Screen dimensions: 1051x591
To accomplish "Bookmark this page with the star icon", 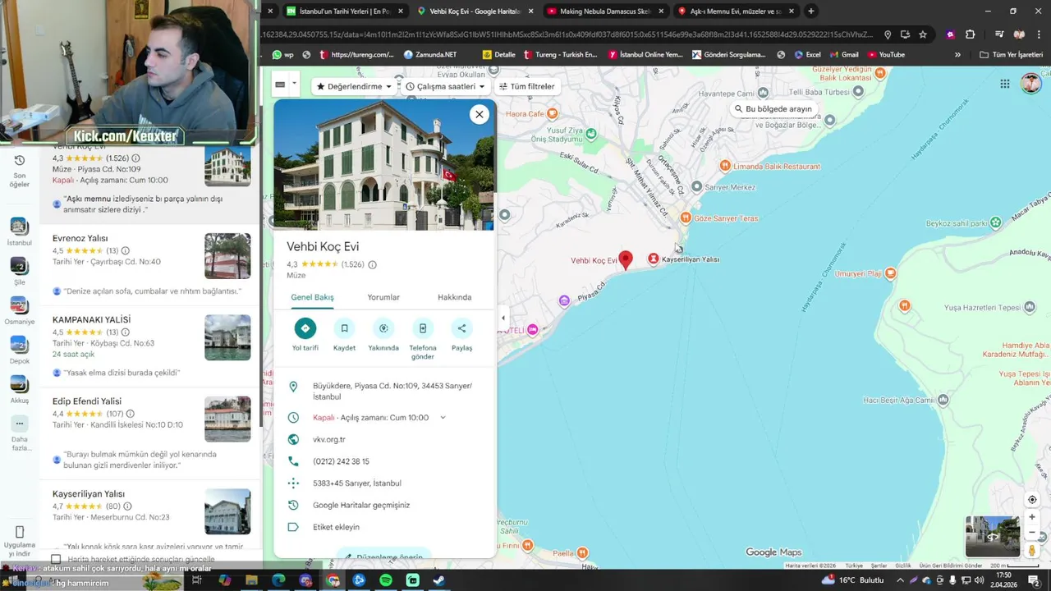I will [x=923, y=34].
